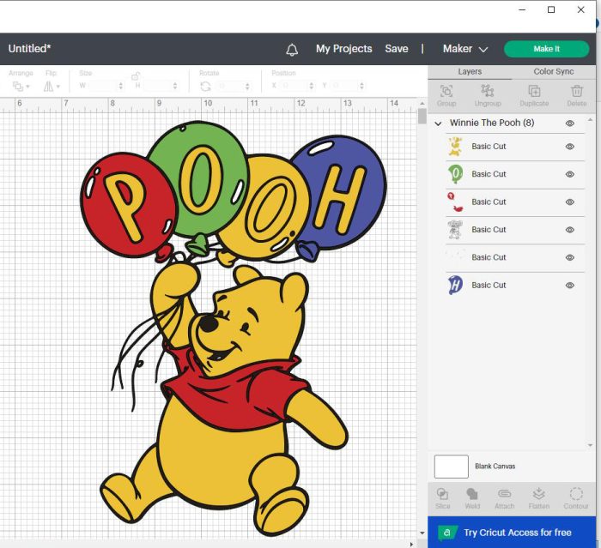The height and width of the screenshot is (548, 601).
Task: Select the Slice tool
Action: pyautogui.click(x=442, y=494)
